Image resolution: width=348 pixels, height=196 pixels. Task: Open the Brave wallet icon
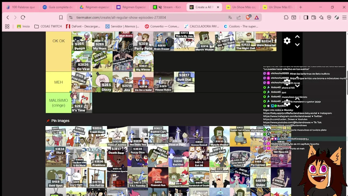[313, 17]
